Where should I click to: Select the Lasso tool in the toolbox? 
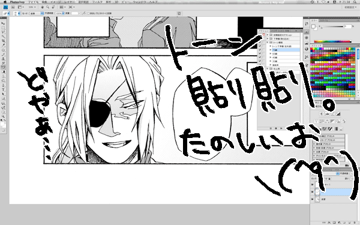coord(3,32)
